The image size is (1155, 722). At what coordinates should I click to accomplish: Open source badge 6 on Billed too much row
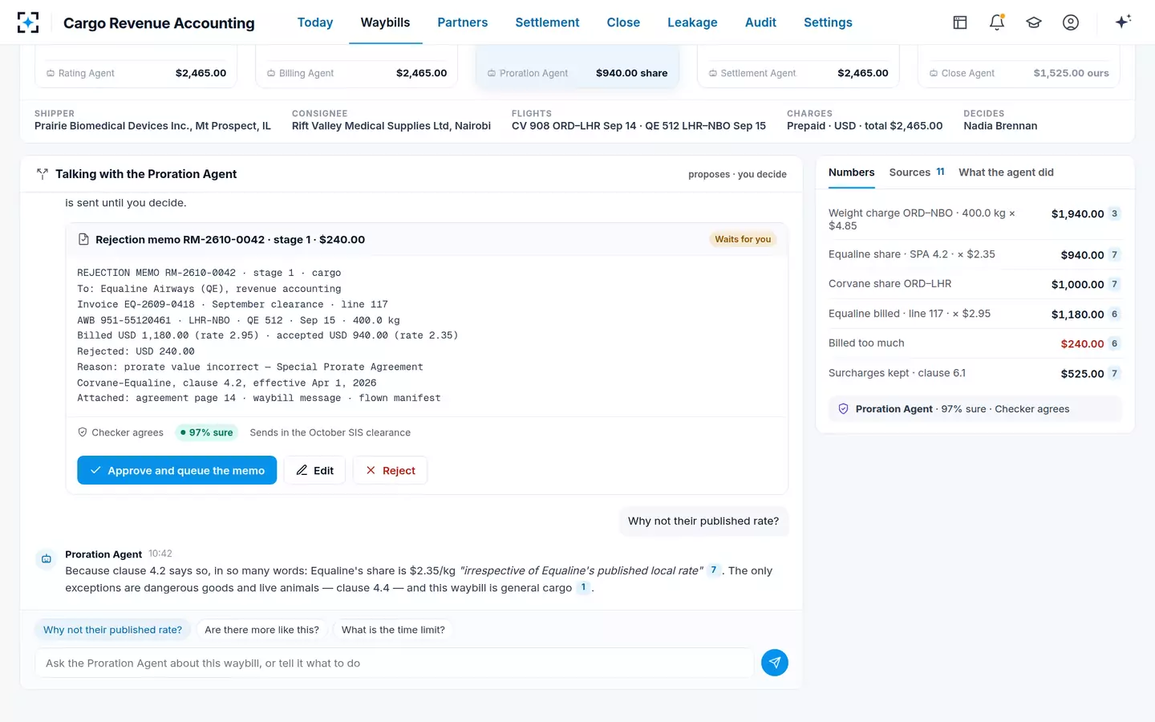[x=1114, y=343]
